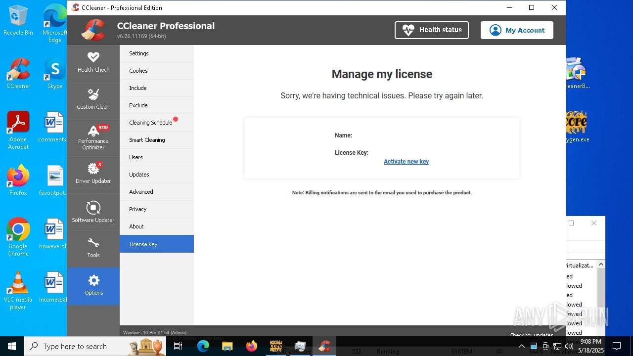Viewport: 633px width, 356px height.
Task: Open the internetbal Word document on desktop
Action: (53, 287)
